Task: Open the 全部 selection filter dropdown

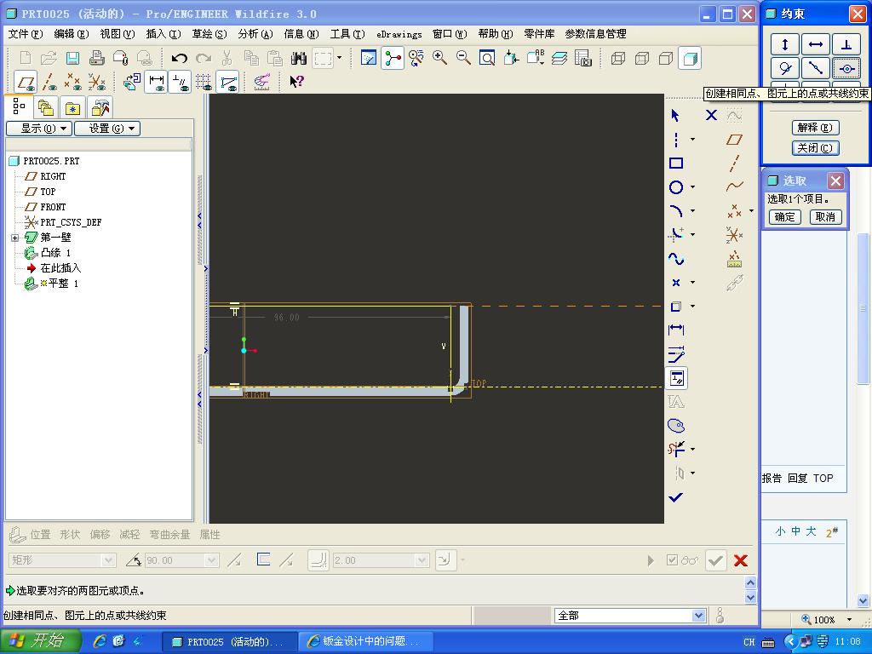Action: click(699, 615)
